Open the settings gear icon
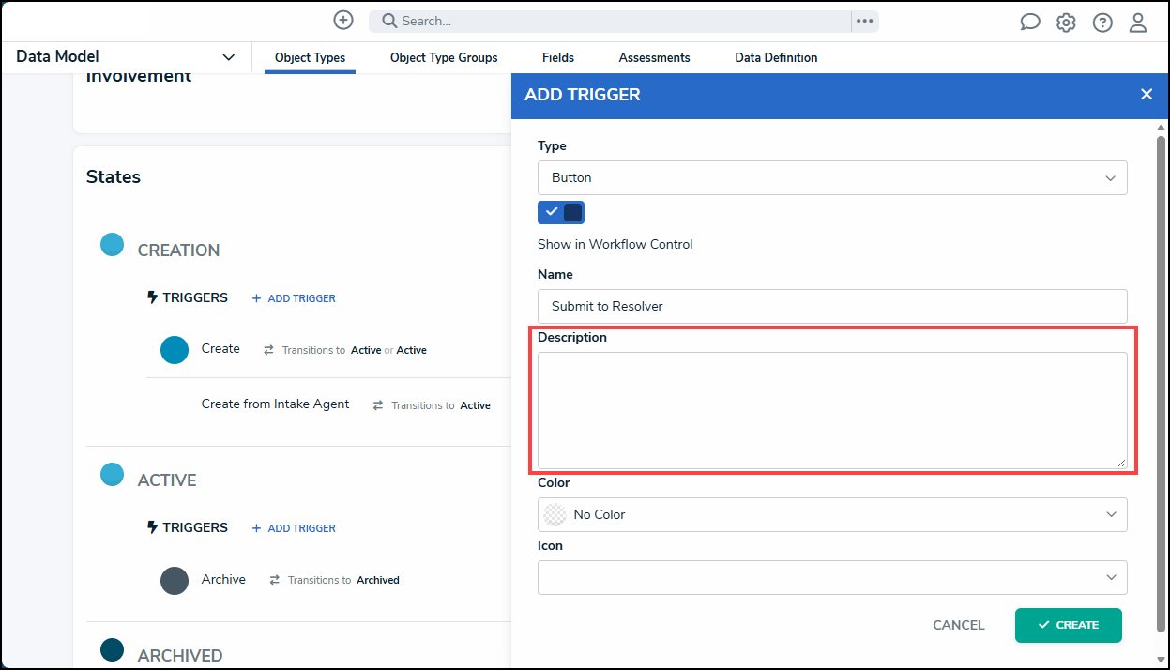The image size is (1170, 670). coord(1066,23)
